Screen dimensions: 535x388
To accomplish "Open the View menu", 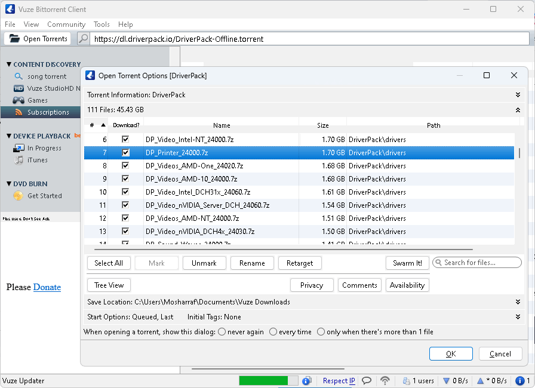I will pyautogui.click(x=31, y=24).
